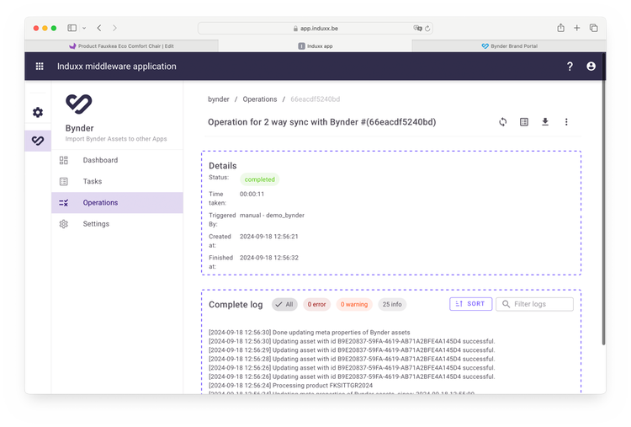631x427 pixels.
Task: Open the help question mark icon
Action: [x=570, y=67]
